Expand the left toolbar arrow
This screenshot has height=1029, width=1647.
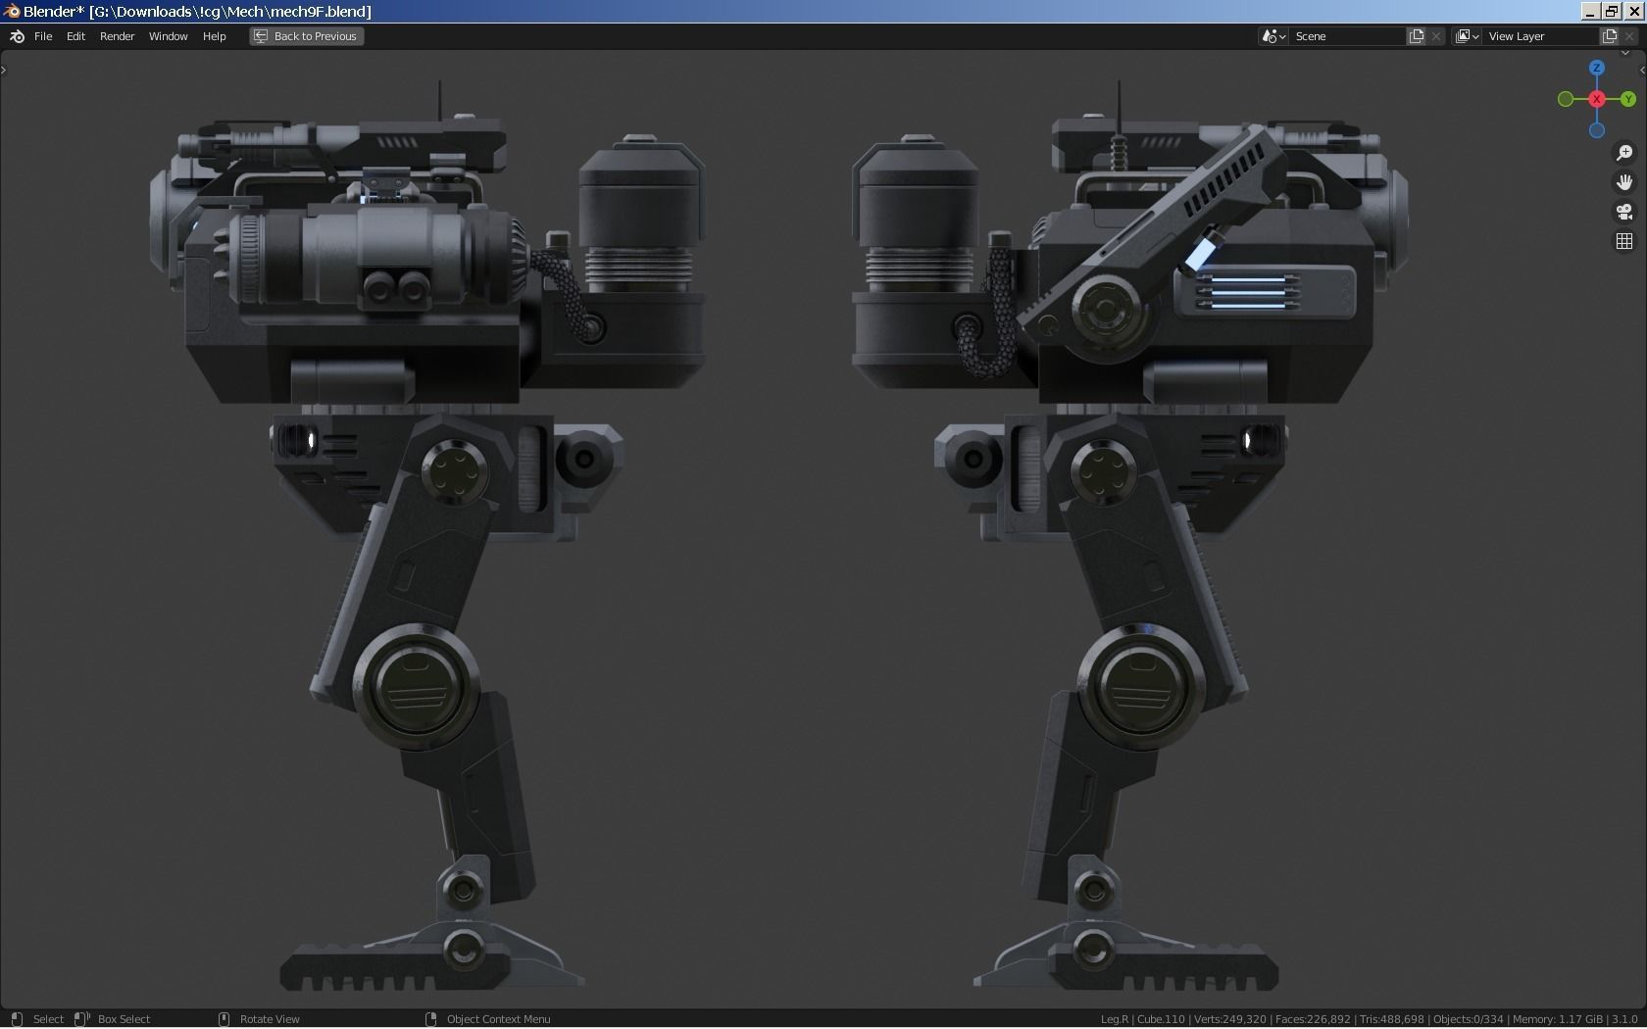(4, 70)
